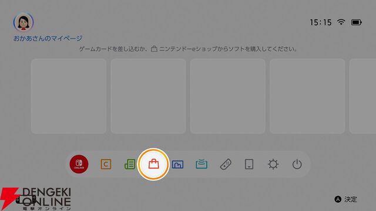
Task: Open the Album icon
Action: (x=177, y=164)
